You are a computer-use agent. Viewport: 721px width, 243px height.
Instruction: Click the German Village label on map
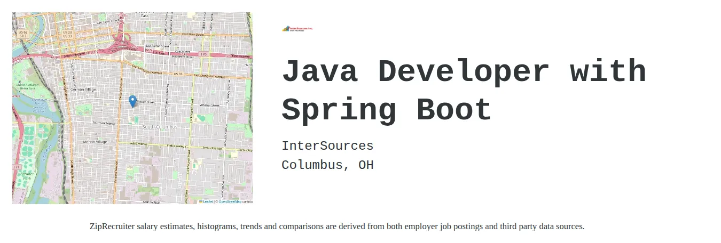pyautogui.click(x=83, y=90)
